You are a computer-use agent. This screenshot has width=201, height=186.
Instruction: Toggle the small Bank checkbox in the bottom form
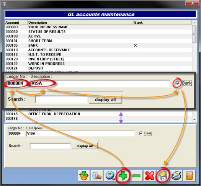(141, 133)
